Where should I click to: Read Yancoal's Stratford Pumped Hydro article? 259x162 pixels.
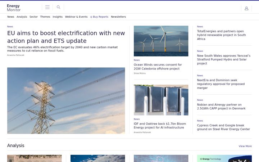pyautogui.click(x=224, y=59)
